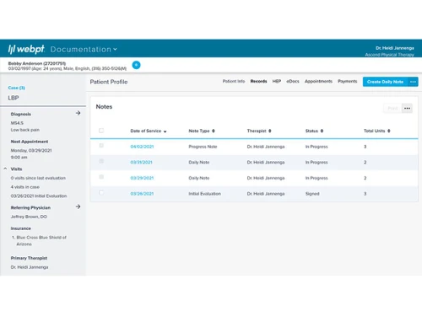The width and height of the screenshot is (422, 316).
Task: Click the Ascend Physical Therapy clinic name
Action: click(x=390, y=55)
